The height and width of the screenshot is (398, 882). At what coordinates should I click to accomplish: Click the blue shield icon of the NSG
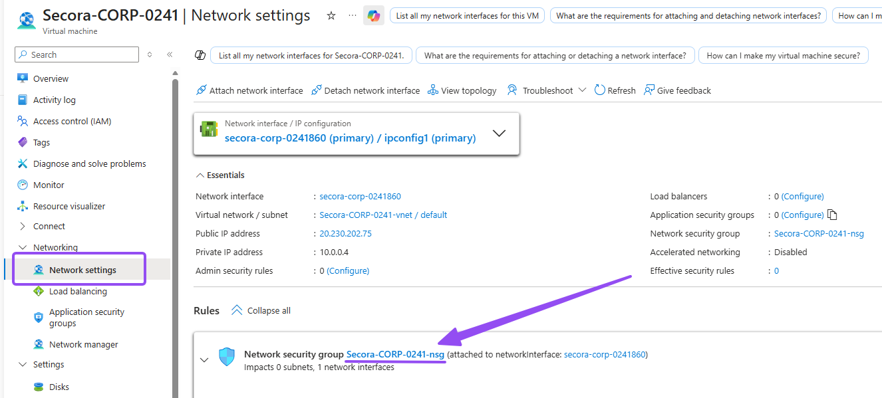(227, 357)
